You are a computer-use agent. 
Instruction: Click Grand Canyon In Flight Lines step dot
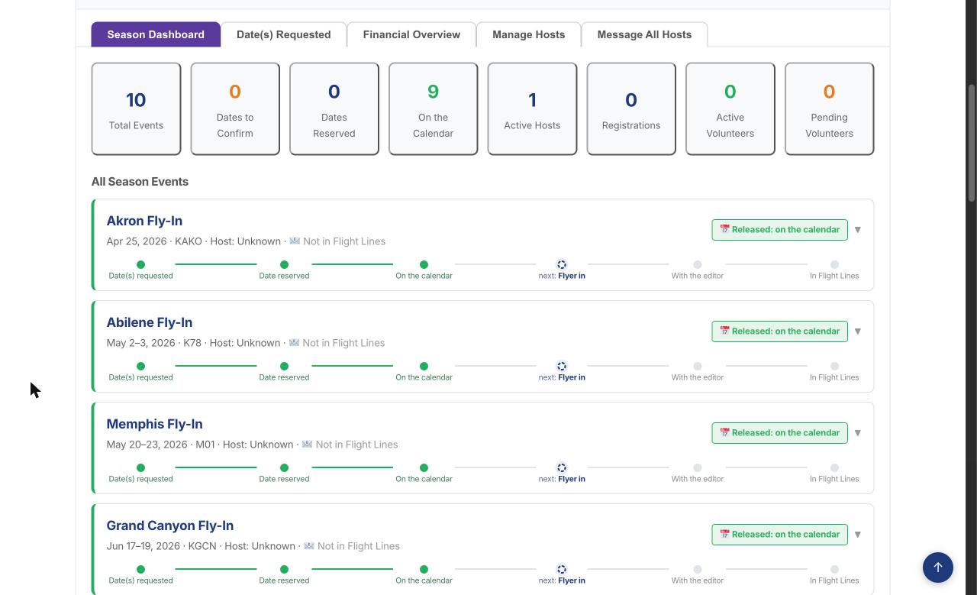pos(834,569)
